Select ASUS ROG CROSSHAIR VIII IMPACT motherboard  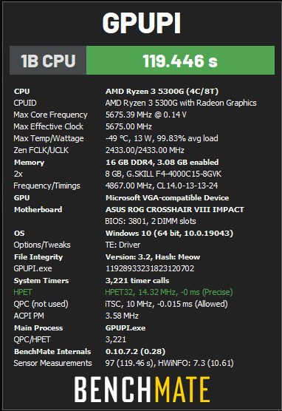click(175, 210)
